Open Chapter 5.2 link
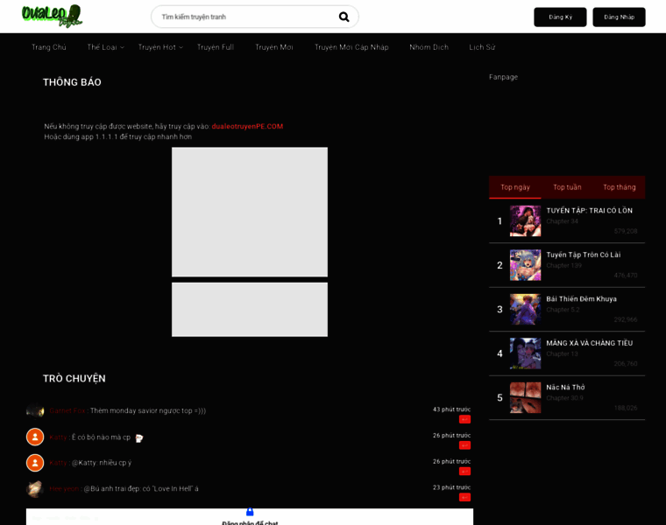The image size is (666, 525). (563, 310)
